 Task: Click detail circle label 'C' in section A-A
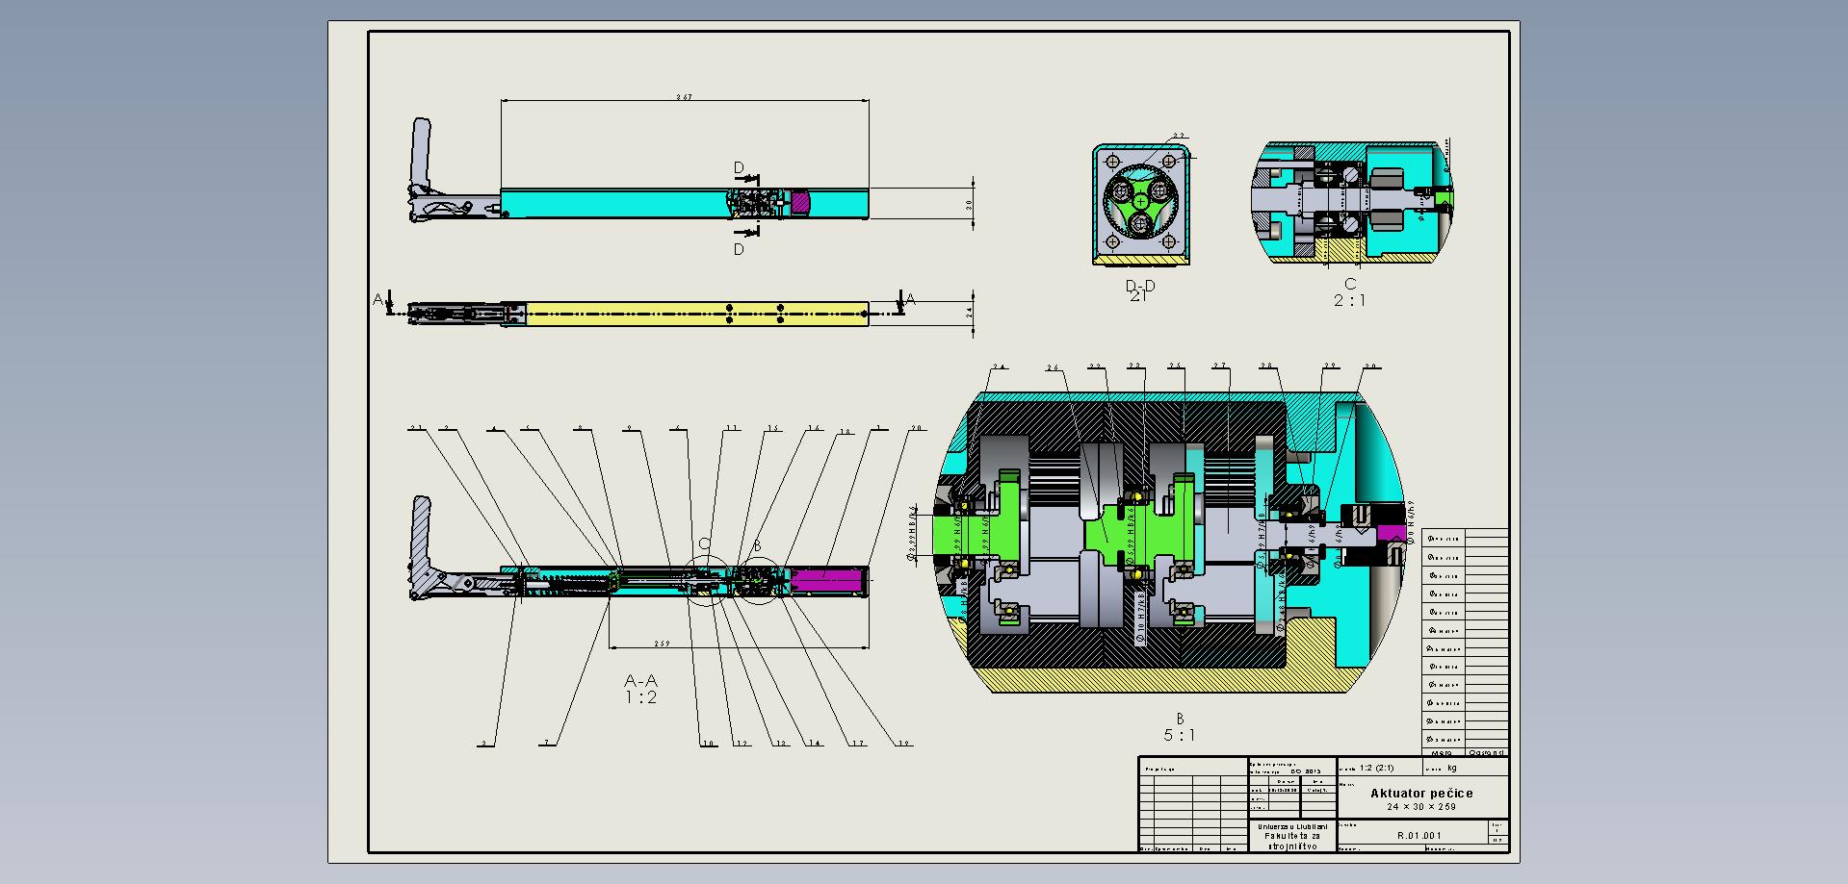[704, 544]
